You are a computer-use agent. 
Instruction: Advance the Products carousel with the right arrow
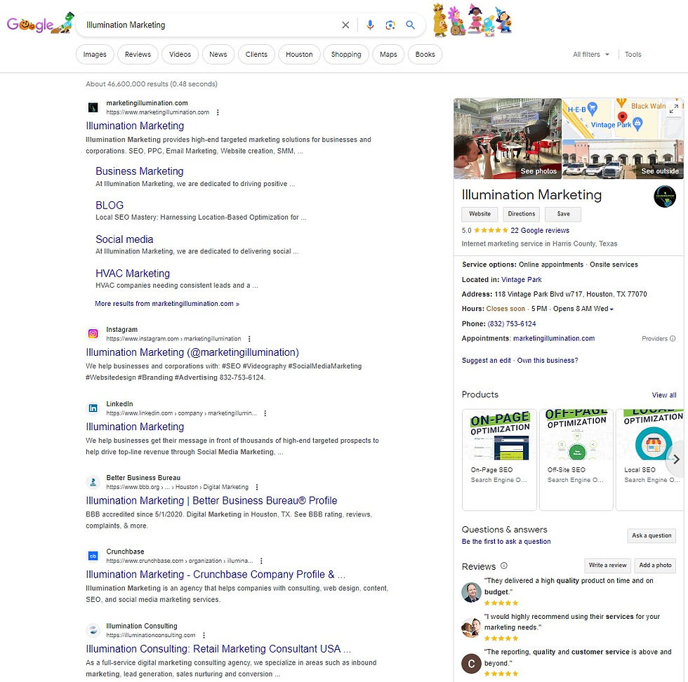tap(676, 459)
